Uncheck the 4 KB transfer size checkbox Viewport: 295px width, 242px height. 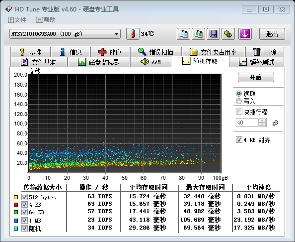(x=24, y=204)
